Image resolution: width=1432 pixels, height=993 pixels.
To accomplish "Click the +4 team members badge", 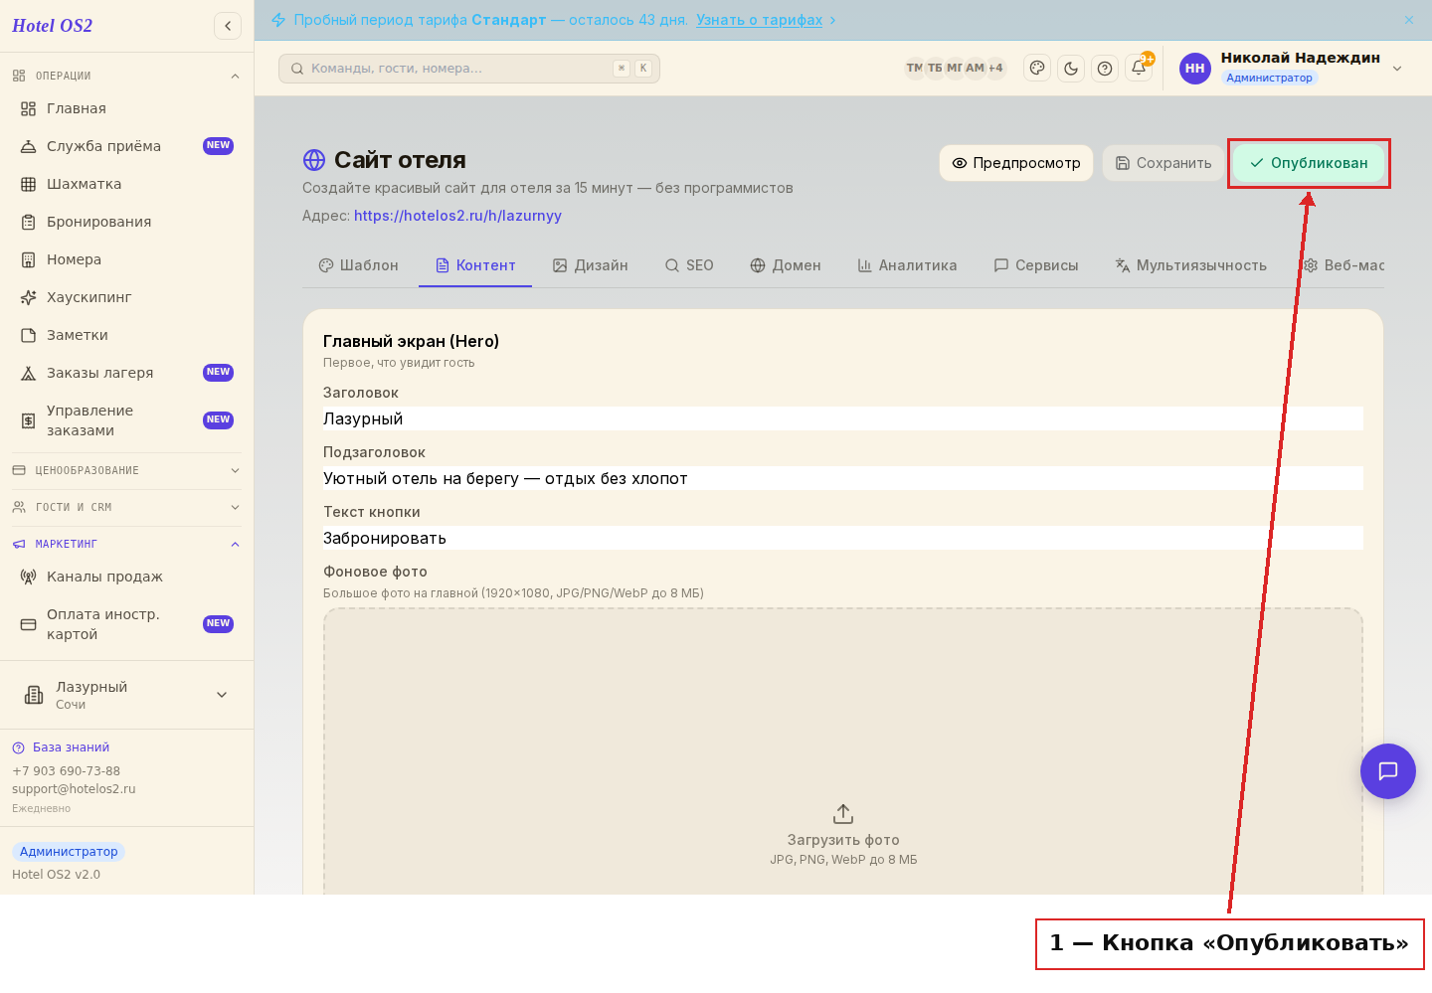I will point(995,69).
